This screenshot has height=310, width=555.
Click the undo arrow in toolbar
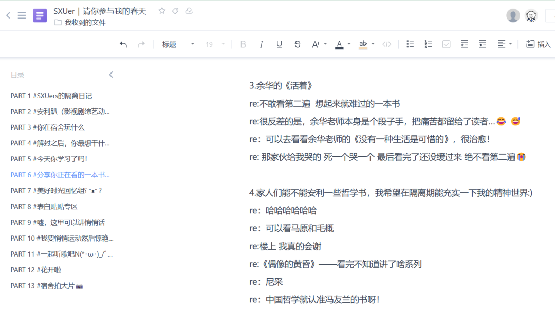click(123, 44)
